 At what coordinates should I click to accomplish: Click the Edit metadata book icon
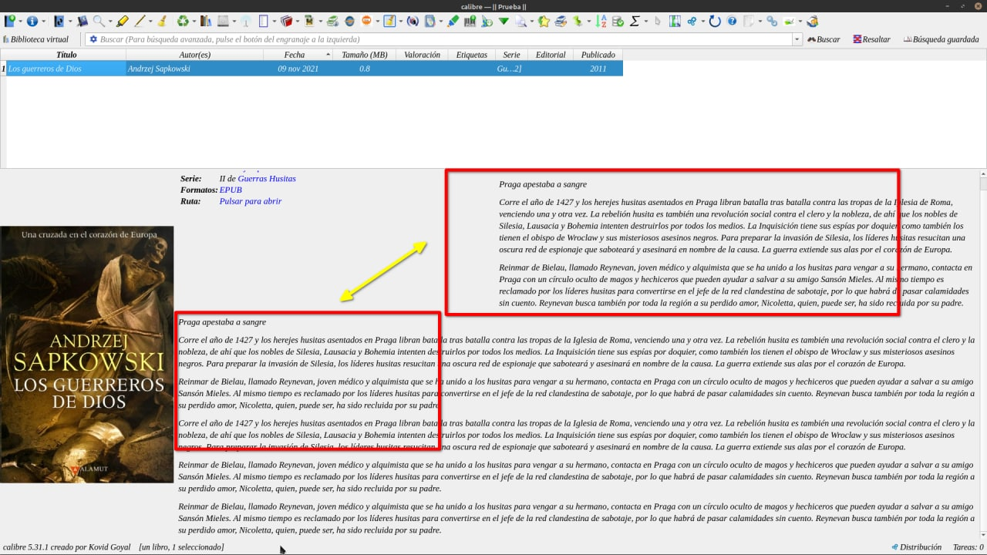pyautogui.click(x=59, y=22)
